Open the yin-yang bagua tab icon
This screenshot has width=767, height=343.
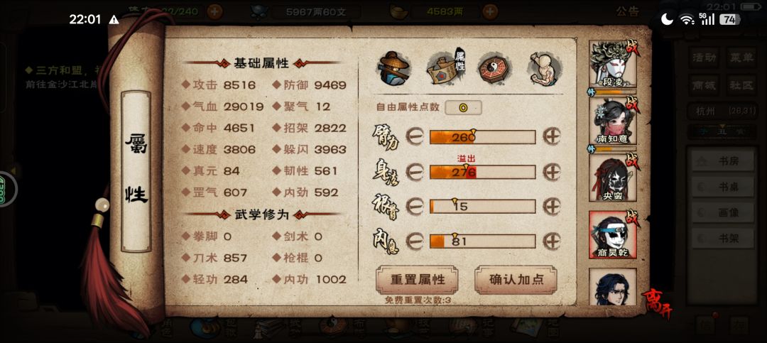coord(494,68)
